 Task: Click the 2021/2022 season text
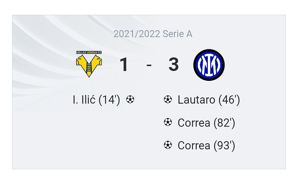coord(136,34)
